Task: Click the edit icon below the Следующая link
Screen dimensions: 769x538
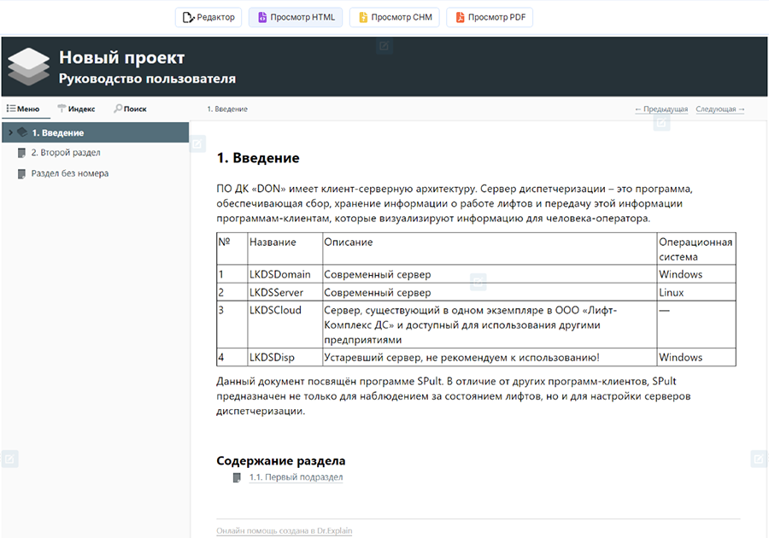Action: click(661, 122)
